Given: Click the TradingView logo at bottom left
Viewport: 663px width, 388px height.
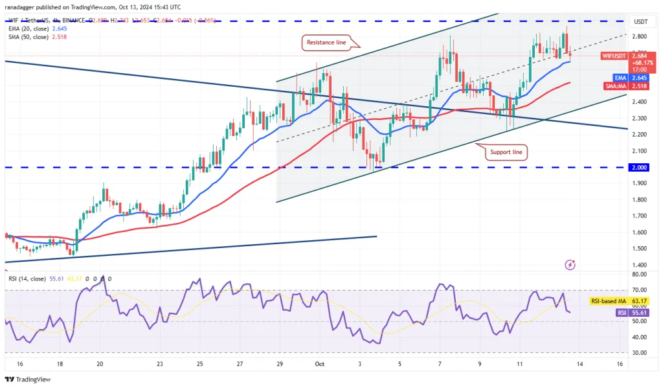Looking at the screenshot, I should [x=27, y=379].
